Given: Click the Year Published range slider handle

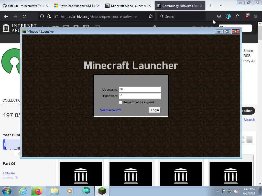Looking at the screenshot, I should pos(4,144).
